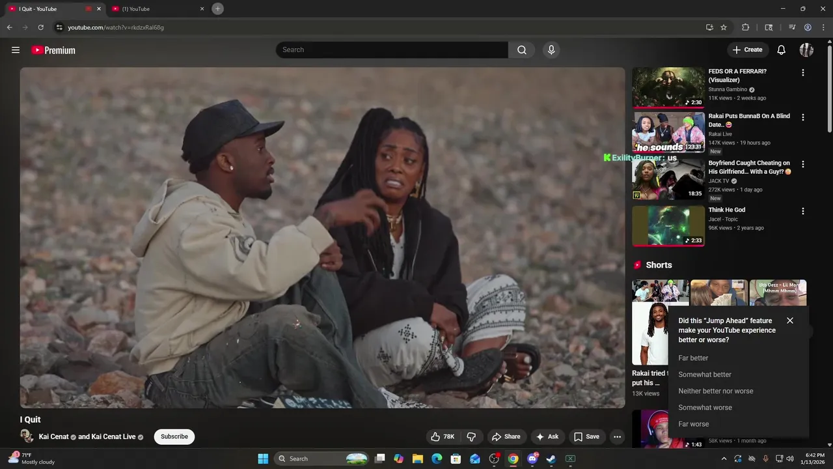Open Chrome extensions puzzle icon
Screen dimensions: 833x469
[x=746, y=27]
